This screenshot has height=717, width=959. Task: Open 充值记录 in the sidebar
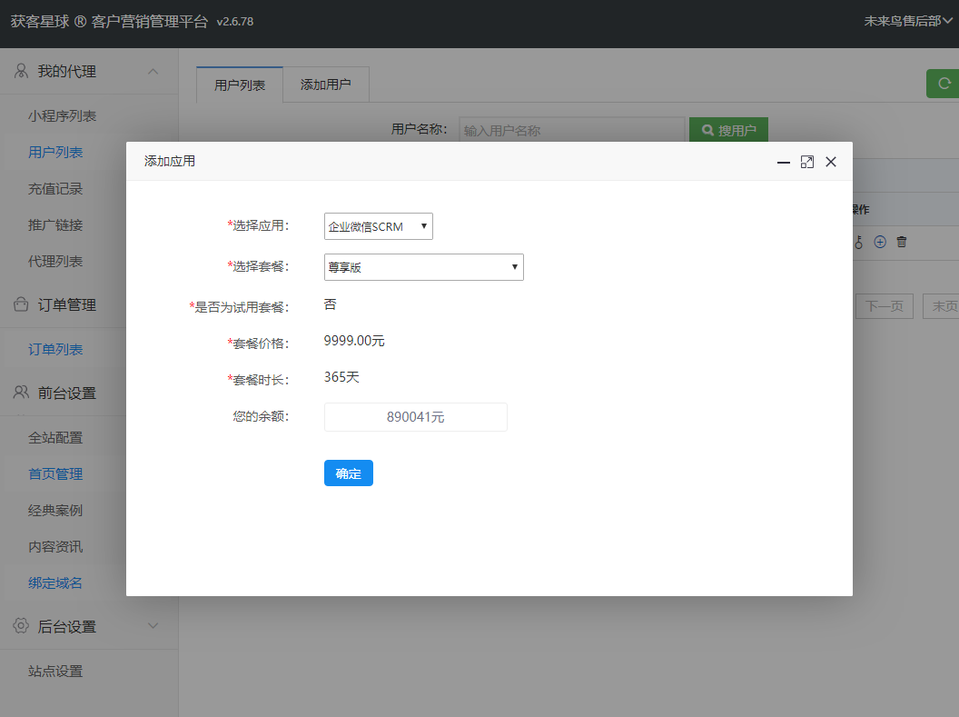tap(55, 189)
